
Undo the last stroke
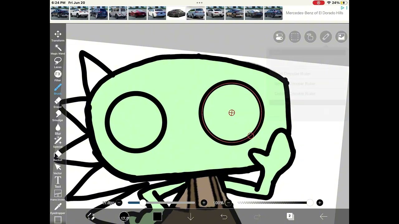click(224, 217)
